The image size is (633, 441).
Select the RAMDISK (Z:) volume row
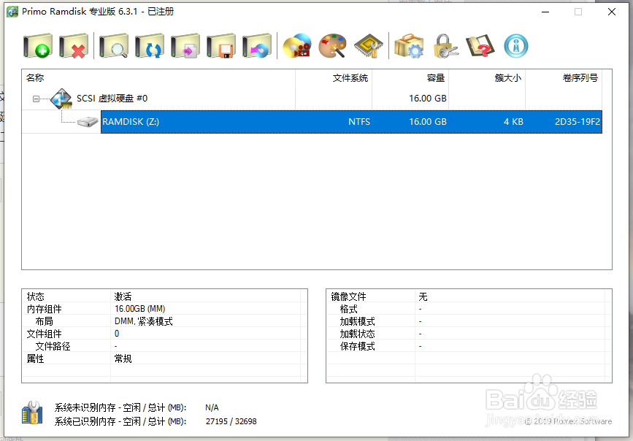coord(351,121)
